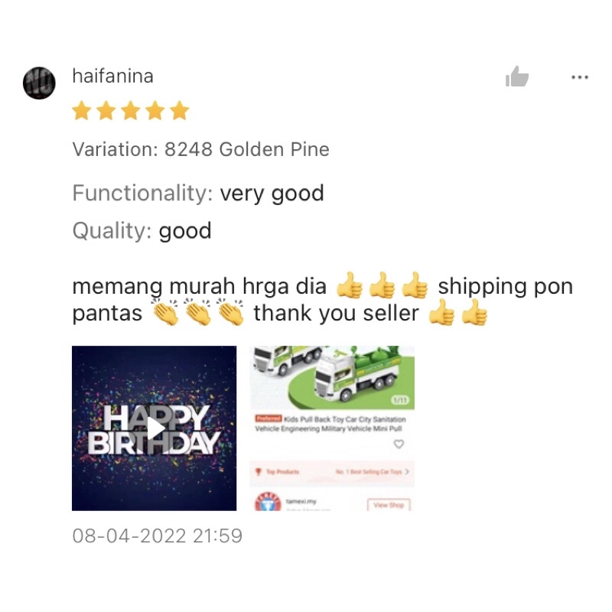Like the review with the thumbs-up icon
This screenshot has height=612, width=612.
coord(517,76)
